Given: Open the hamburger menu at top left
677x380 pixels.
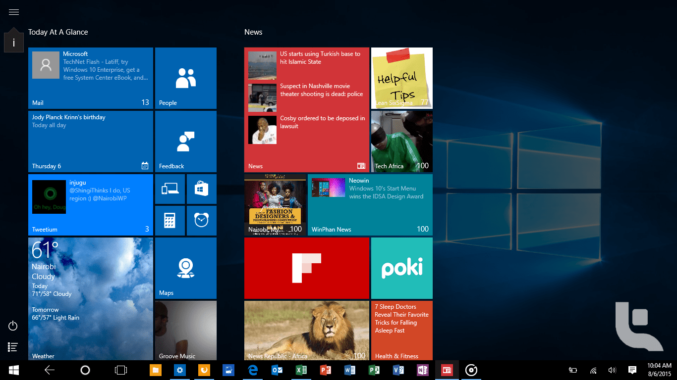Looking at the screenshot, I should tap(13, 12).
